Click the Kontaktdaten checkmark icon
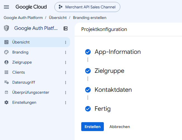182x140 pixels. click(x=88, y=90)
